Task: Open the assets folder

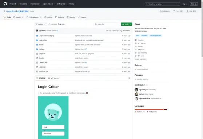Action: [41, 45]
